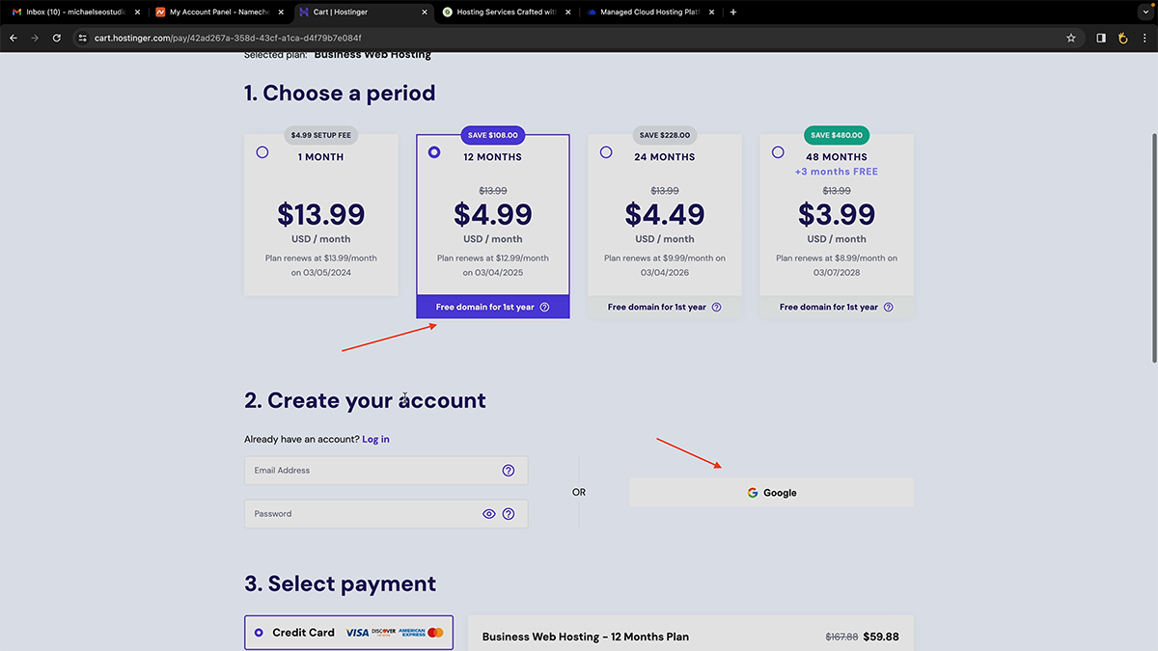Open the Chrome three-dot menu
This screenshot has height=651, width=1158.
tap(1145, 38)
